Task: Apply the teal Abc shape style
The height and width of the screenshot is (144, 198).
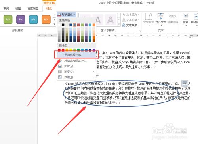Action: 33,19
